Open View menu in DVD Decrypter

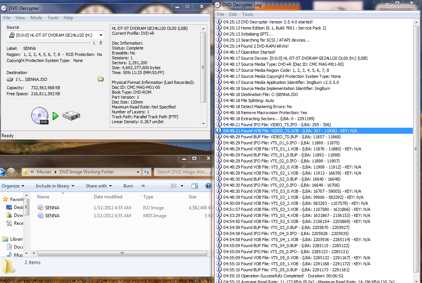(x=20, y=18)
